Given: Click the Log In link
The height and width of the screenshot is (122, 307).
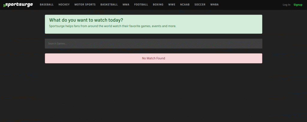Looking at the screenshot, I should coord(286,5).
